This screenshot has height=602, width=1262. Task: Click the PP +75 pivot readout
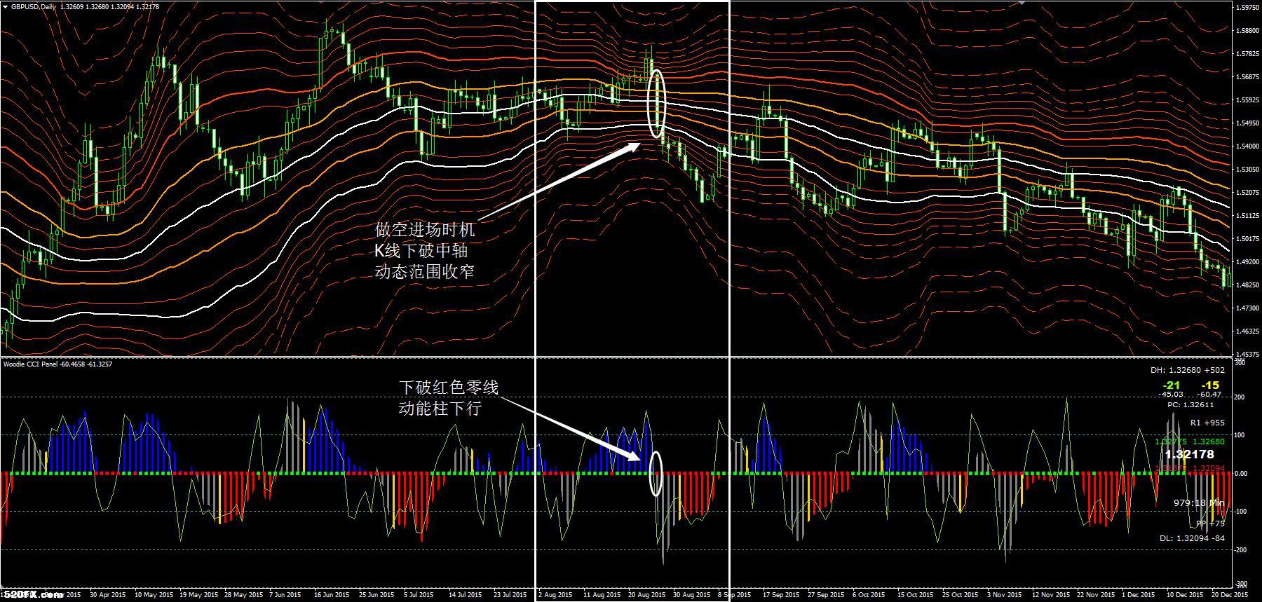pos(1210,524)
